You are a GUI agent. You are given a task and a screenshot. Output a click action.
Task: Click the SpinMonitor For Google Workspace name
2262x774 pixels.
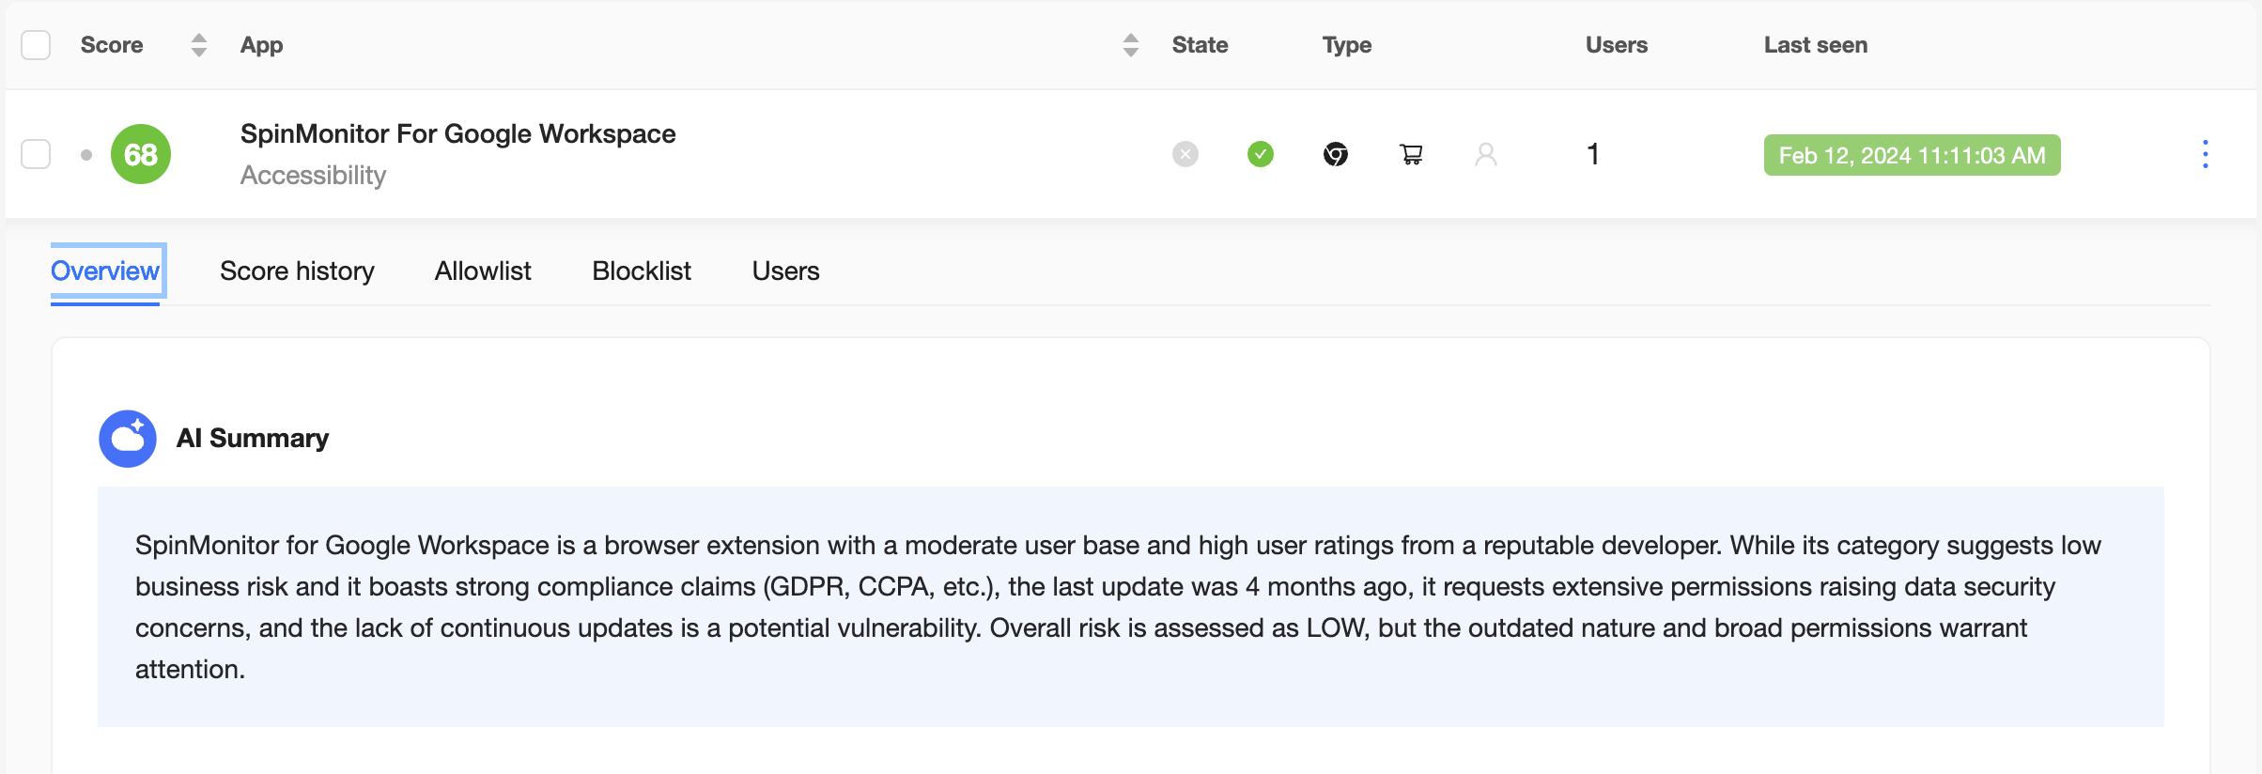tap(458, 134)
